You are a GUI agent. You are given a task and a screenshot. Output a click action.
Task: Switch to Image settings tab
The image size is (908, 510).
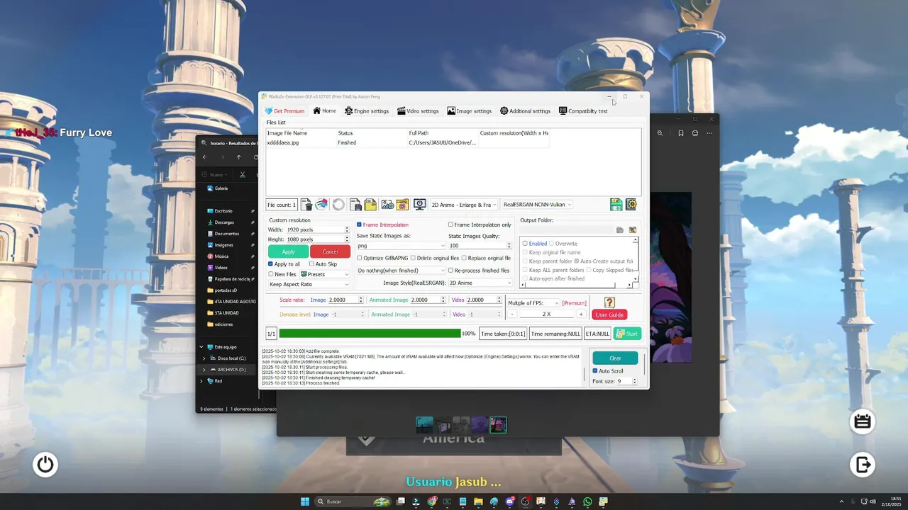click(x=469, y=111)
